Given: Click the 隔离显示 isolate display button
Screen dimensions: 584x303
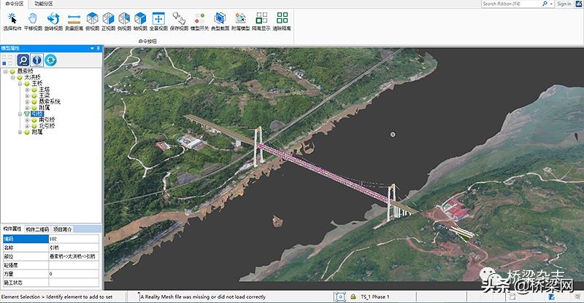Looking at the screenshot, I should click(x=261, y=18).
